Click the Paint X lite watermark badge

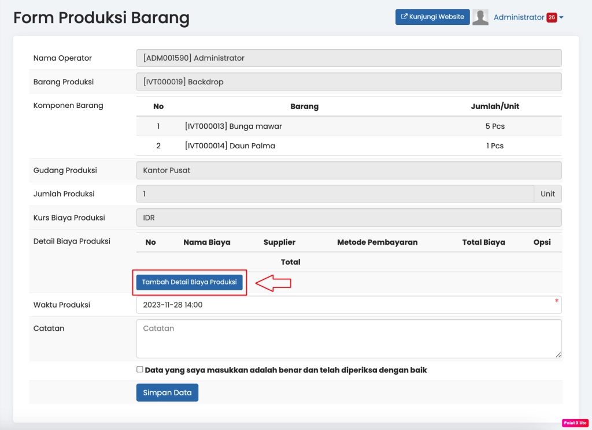(575, 423)
